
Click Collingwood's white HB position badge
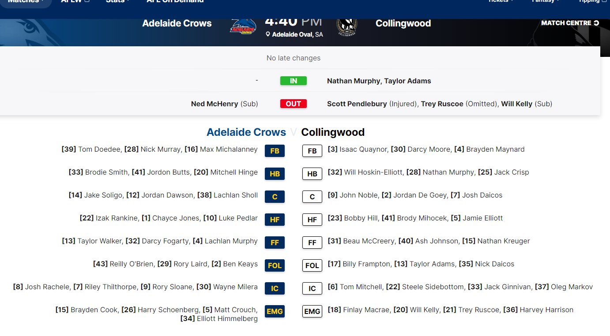(x=312, y=174)
